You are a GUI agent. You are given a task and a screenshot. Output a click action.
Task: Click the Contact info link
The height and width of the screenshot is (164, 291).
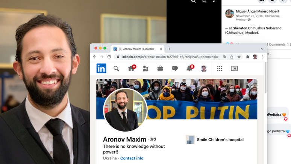(x=132, y=158)
